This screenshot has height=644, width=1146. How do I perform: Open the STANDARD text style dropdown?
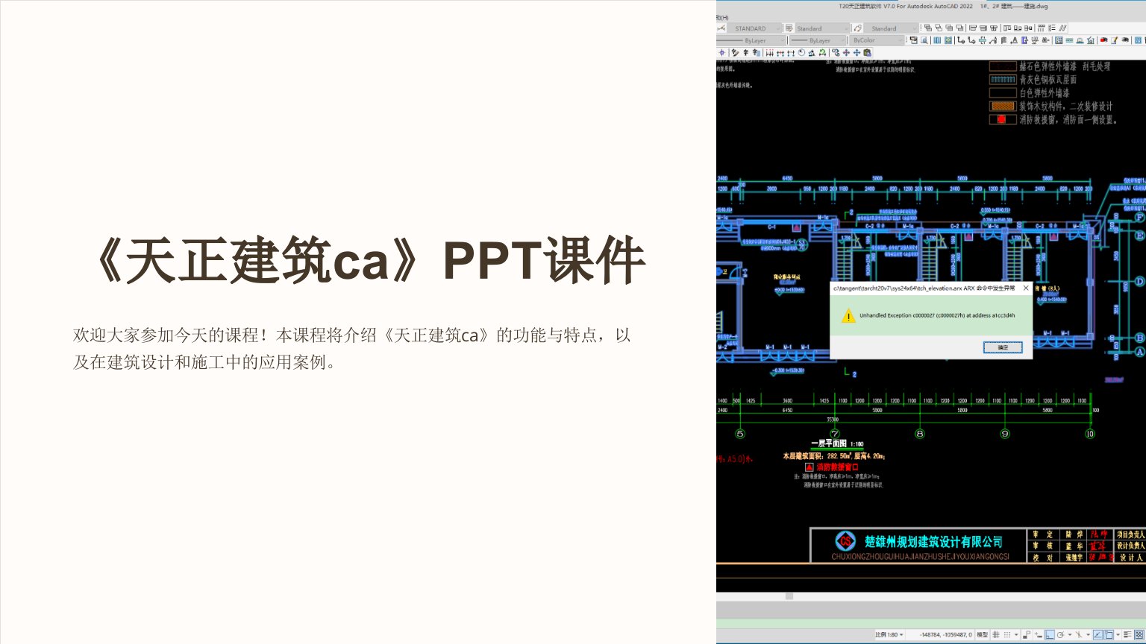[x=754, y=28]
